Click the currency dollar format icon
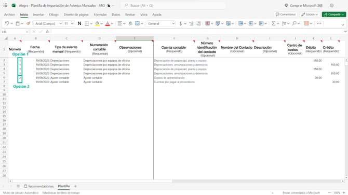The image size is (348, 195). pyautogui.click(x=180, y=23)
